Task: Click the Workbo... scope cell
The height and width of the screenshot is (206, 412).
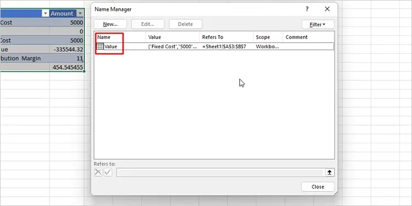Action: (268, 47)
